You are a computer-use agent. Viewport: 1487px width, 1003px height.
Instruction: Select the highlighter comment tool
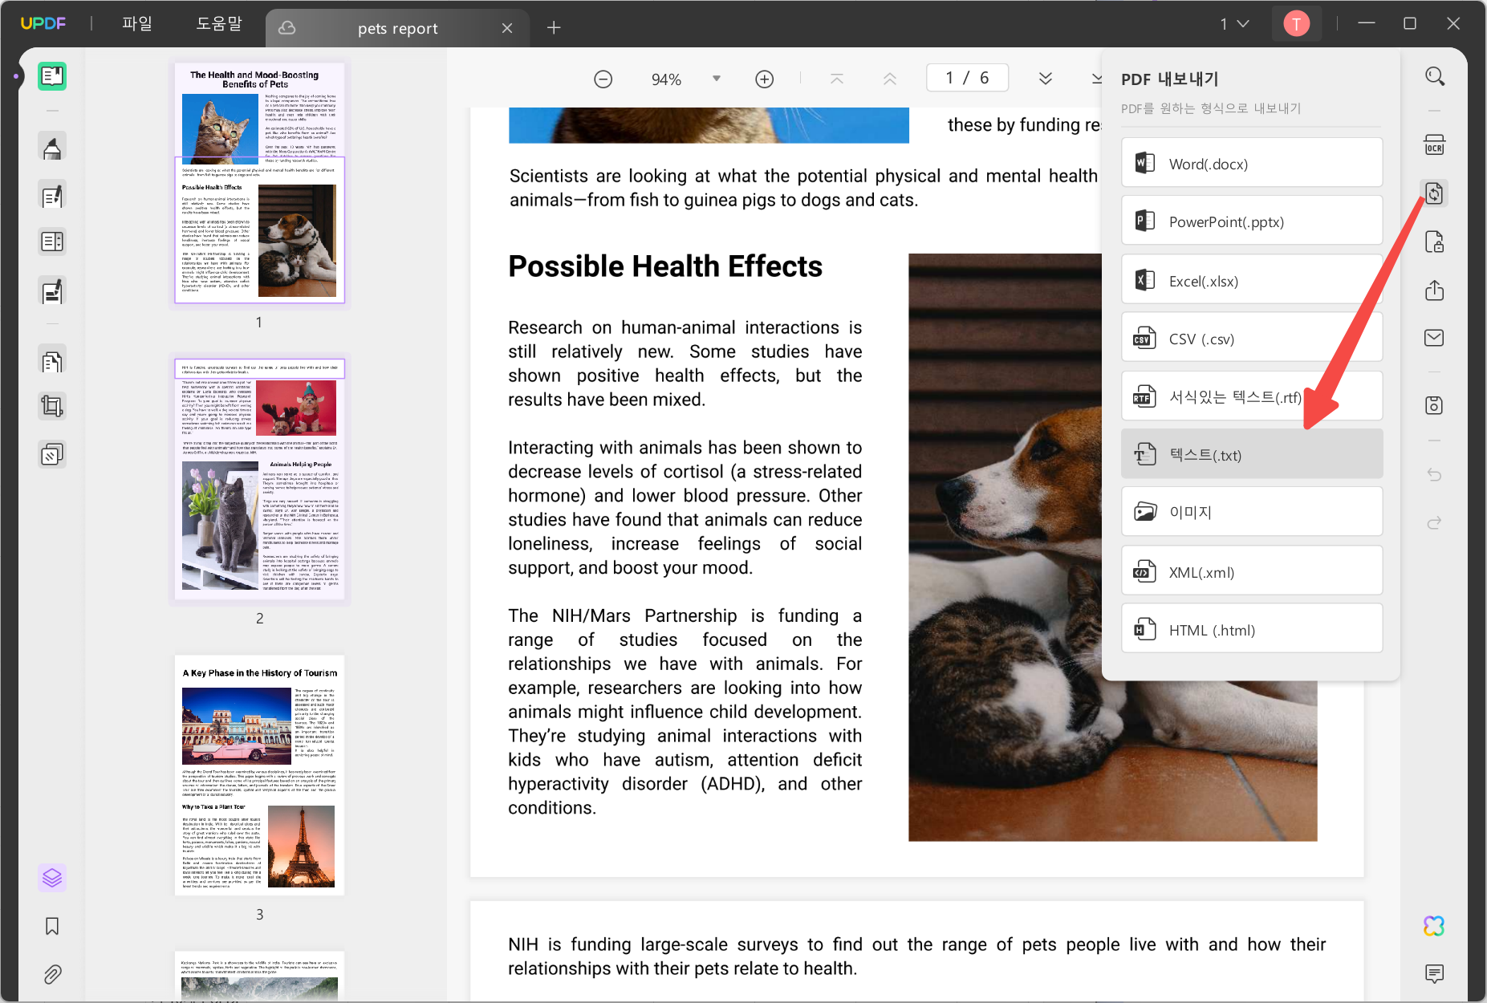point(52,148)
